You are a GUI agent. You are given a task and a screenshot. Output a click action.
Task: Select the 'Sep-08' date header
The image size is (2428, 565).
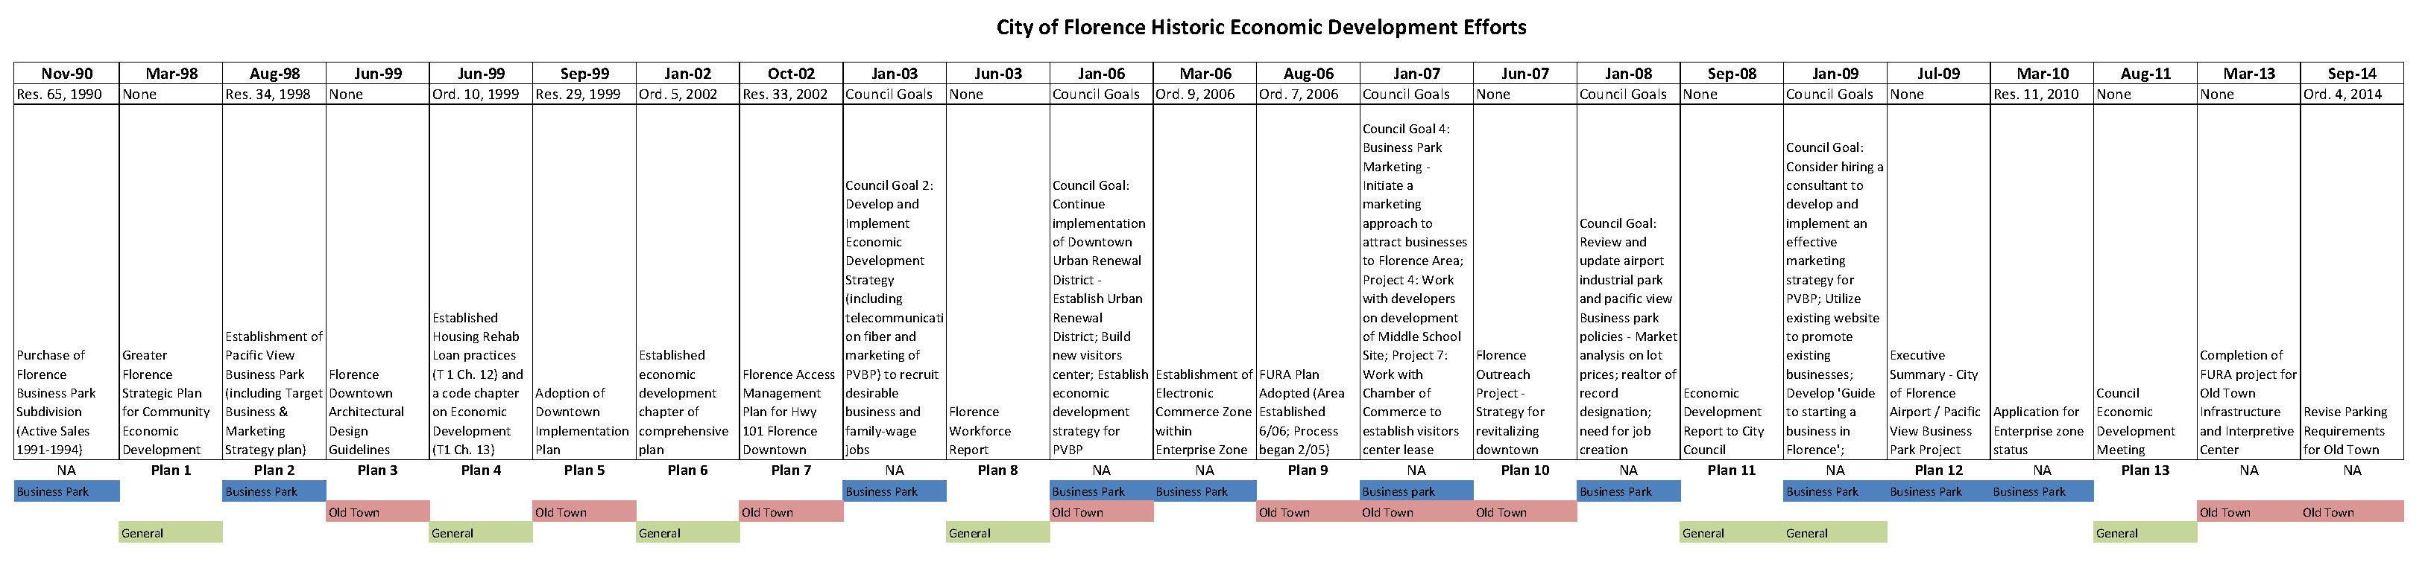tap(1732, 74)
